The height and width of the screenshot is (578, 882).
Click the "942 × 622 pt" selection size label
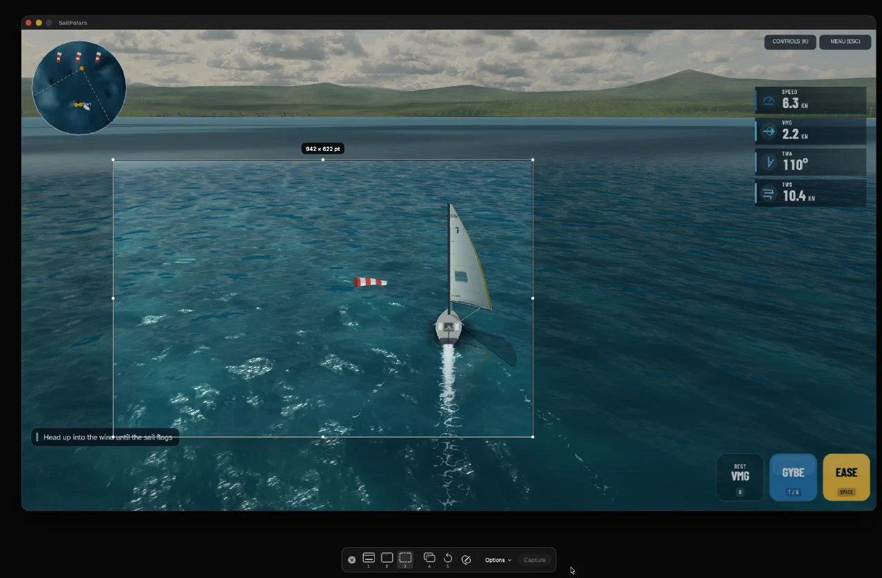(322, 149)
